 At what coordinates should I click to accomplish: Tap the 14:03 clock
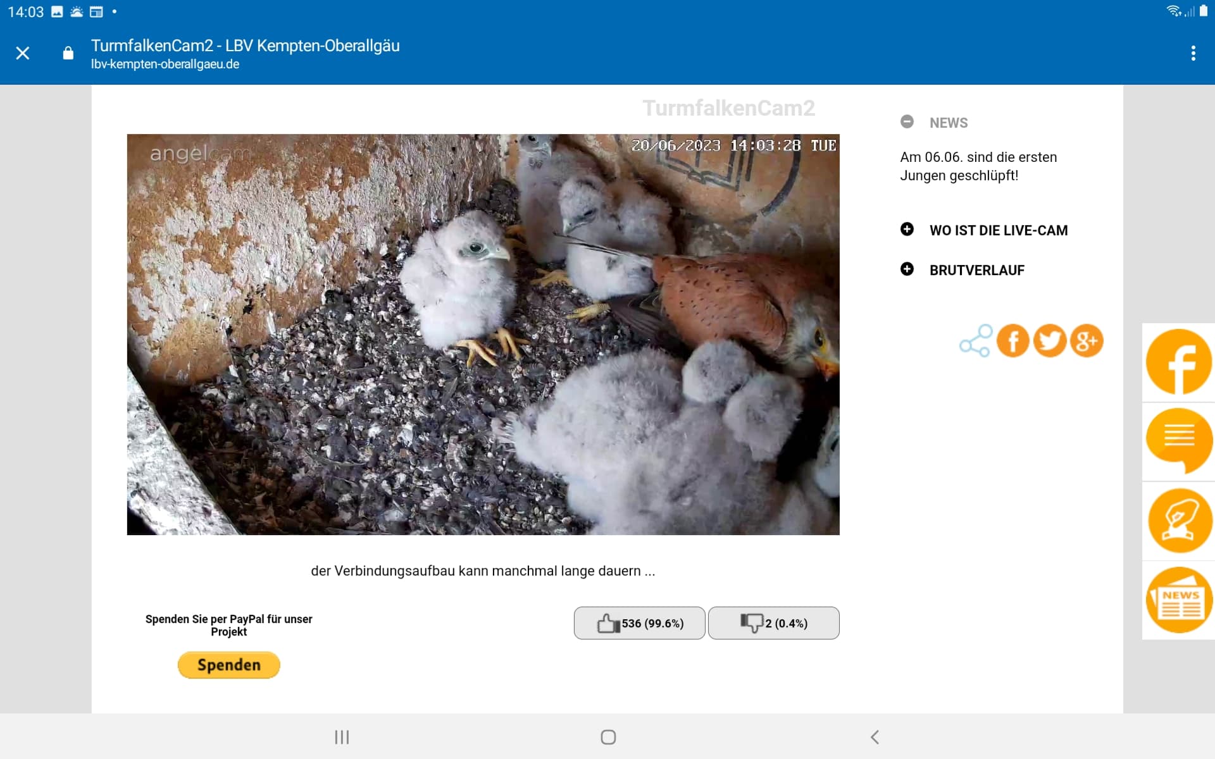(x=25, y=12)
